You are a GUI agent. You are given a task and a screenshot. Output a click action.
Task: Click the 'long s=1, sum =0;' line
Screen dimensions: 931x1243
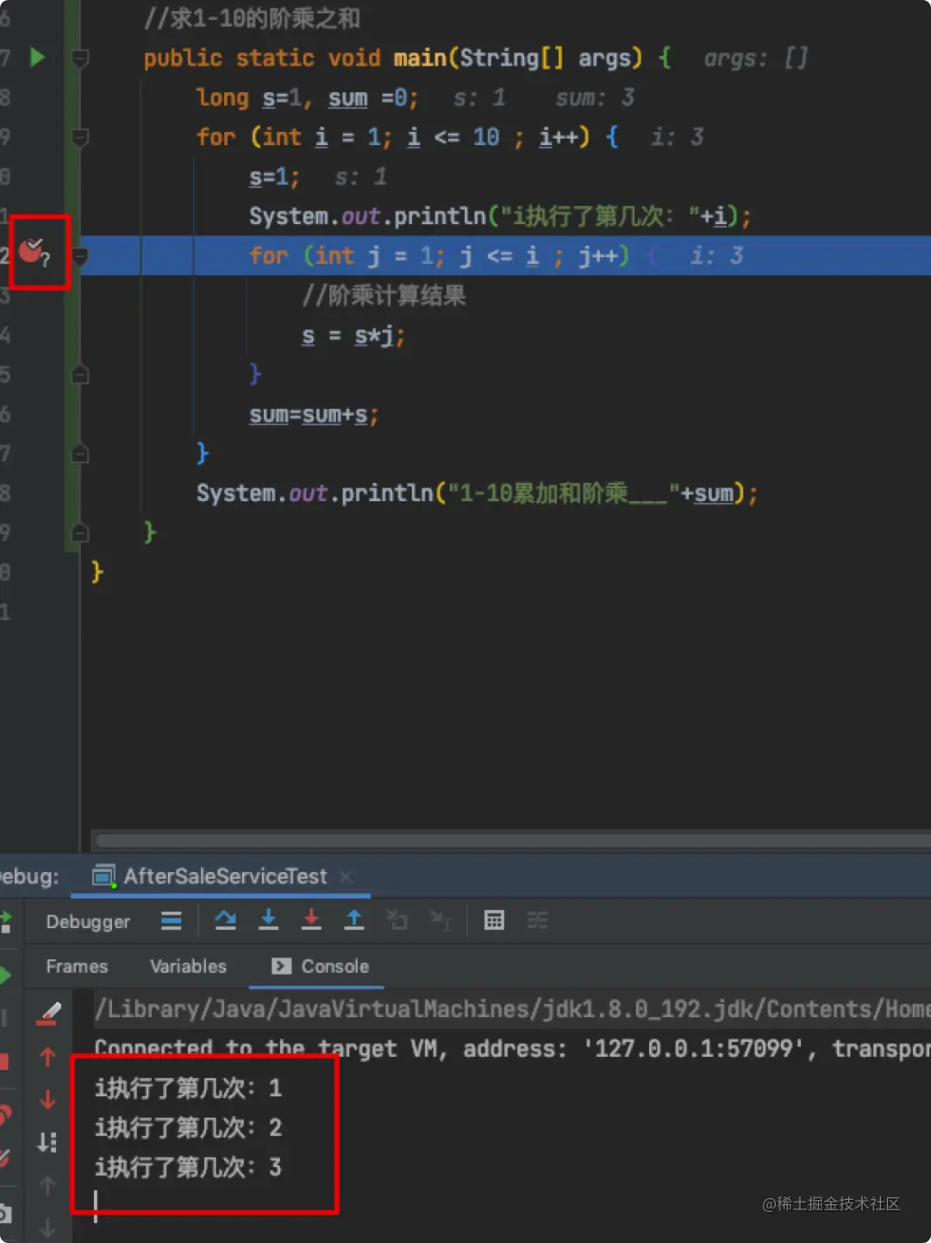[308, 97]
